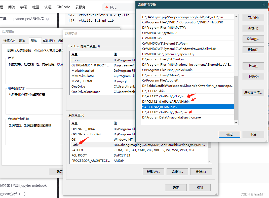This screenshot has height=198, width=269.
Task: Open 编辑文本(T)... text editor view
Action: [x=253, y=93]
